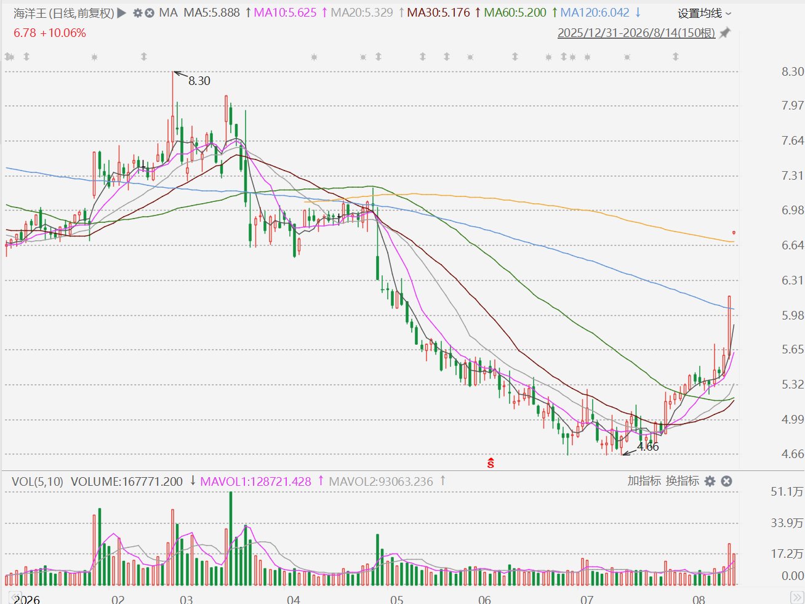
Task: Jump to the 02 month mark on the time axis
Action: coord(118,599)
